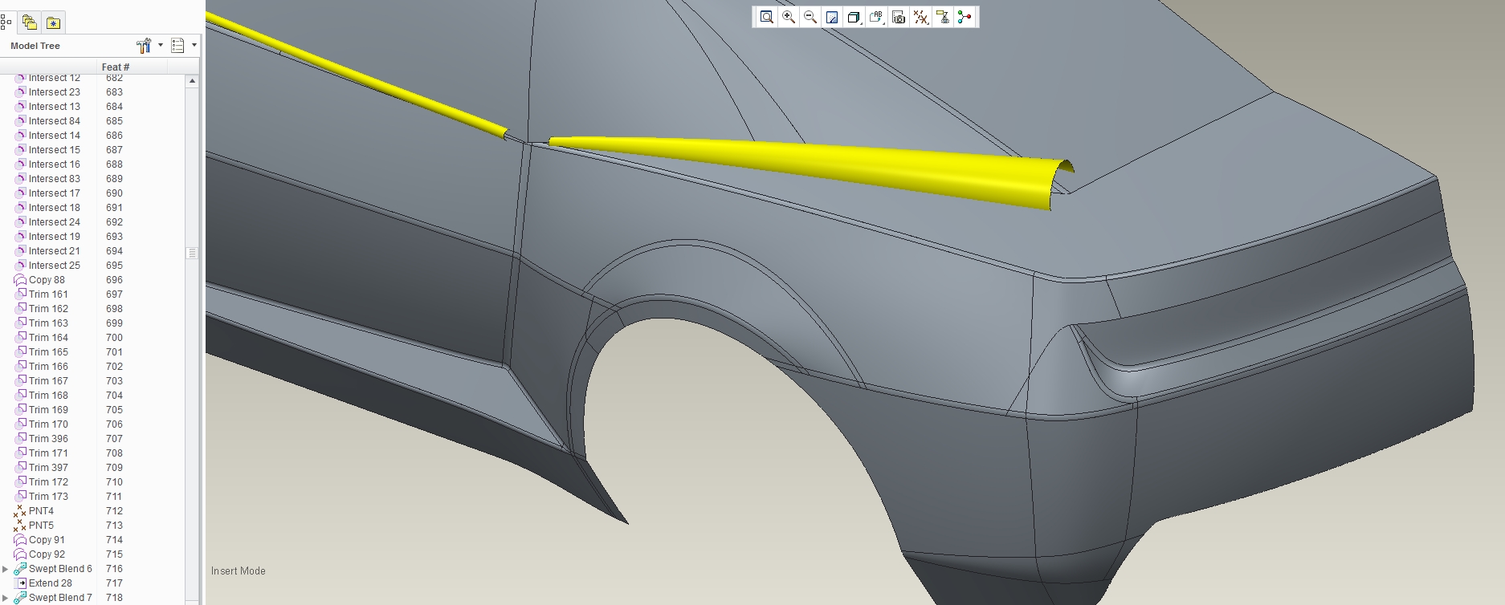
Task: Click the PNT4 datum point icon
Action: pos(20,511)
